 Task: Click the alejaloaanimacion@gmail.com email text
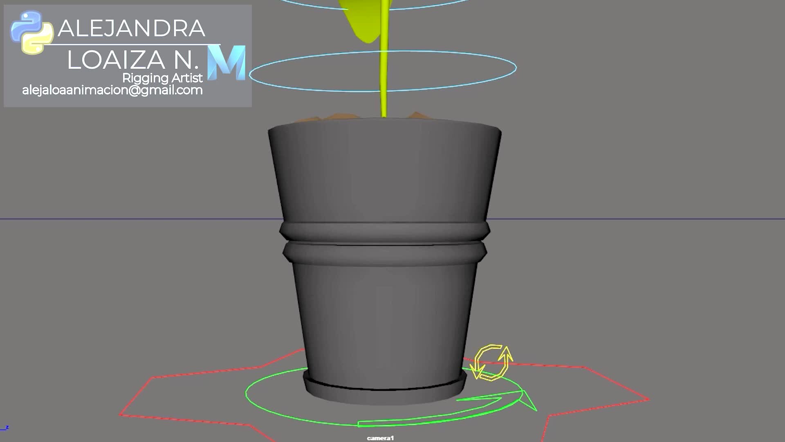coord(112,90)
